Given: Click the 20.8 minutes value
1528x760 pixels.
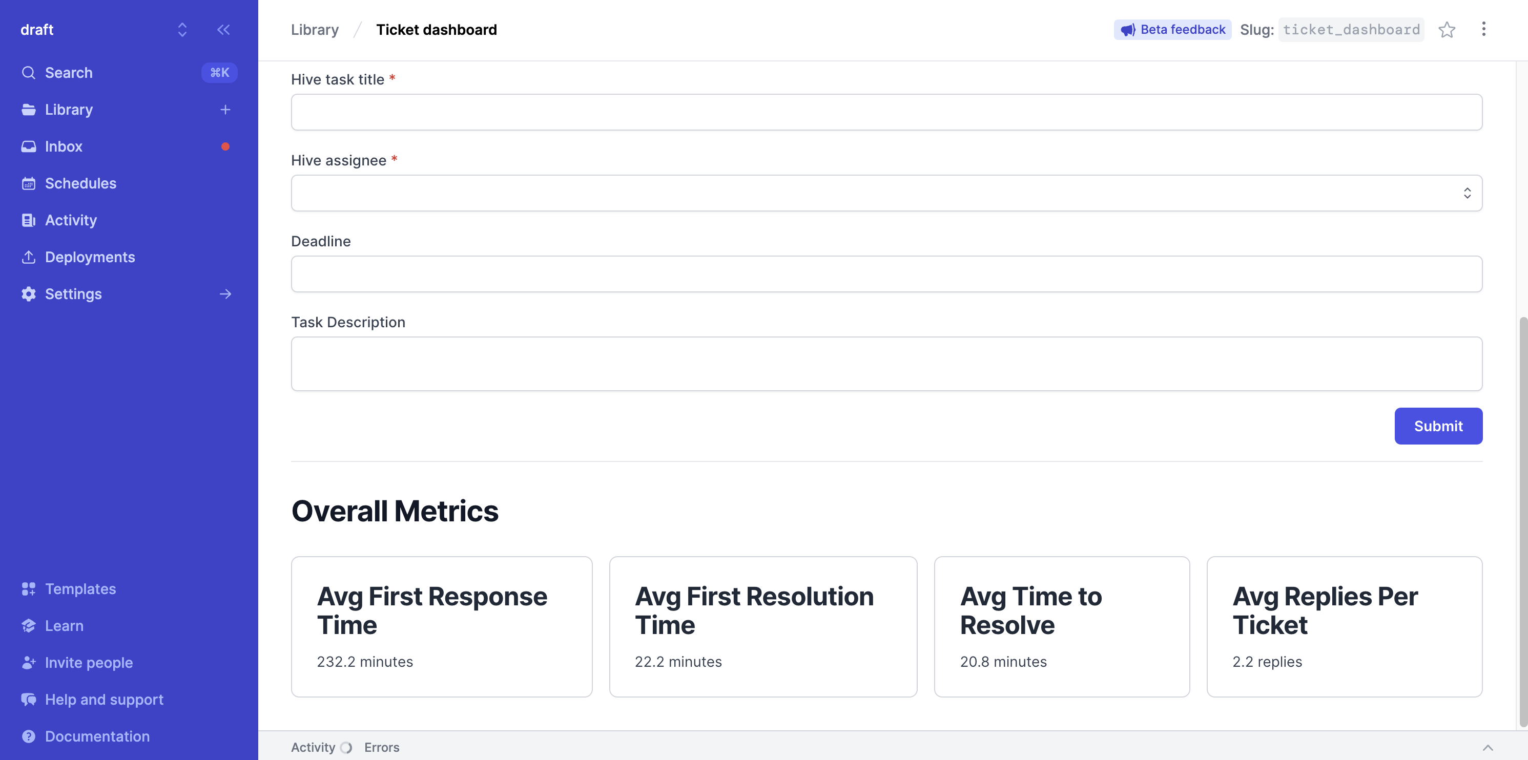Looking at the screenshot, I should (1003, 662).
